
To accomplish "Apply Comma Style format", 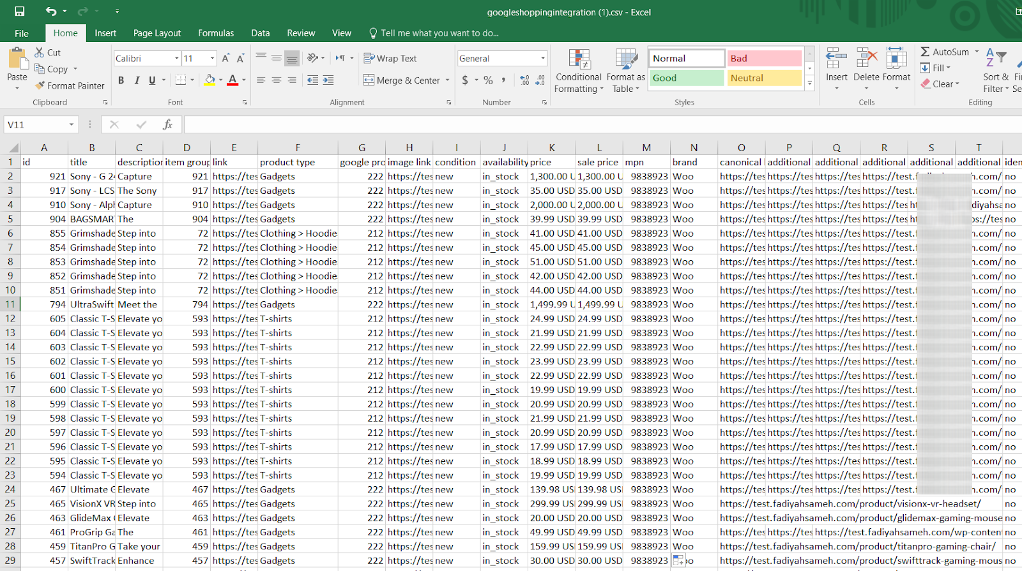I will click(x=504, y=80).
